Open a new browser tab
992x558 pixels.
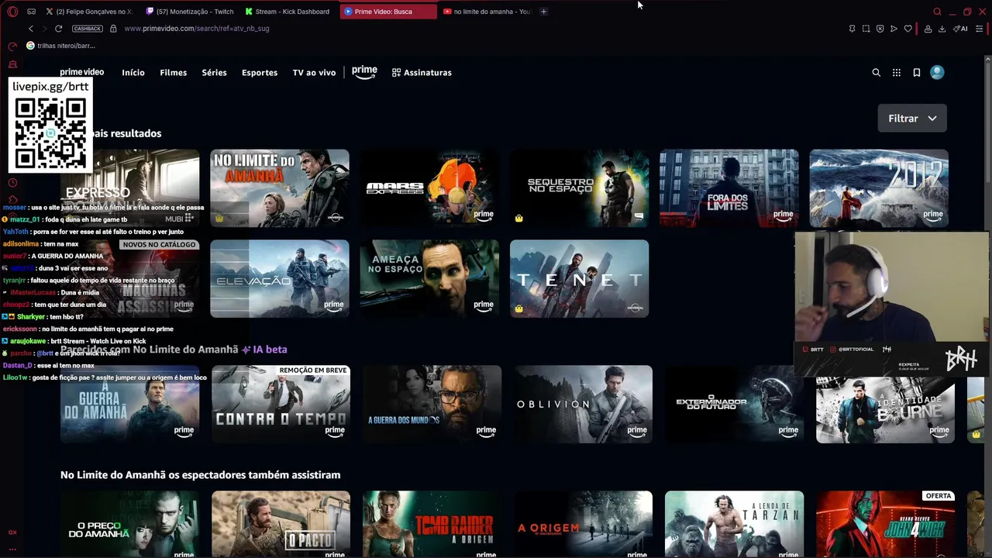tap(543, 12)
